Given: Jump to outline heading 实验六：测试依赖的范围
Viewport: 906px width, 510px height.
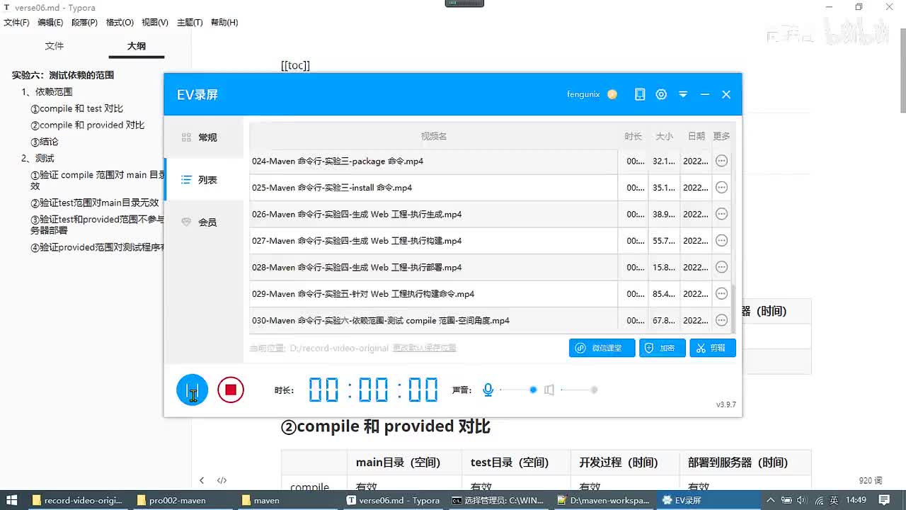Looking at the screenshot, I should pos(63,75).
